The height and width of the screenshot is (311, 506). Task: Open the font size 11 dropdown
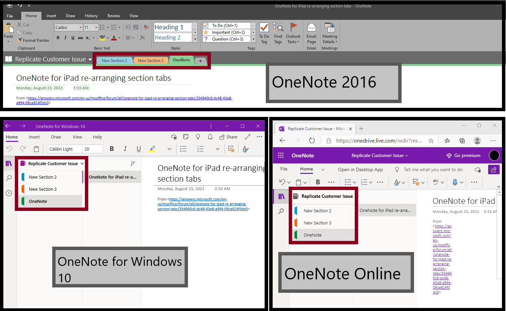(x=96, y=28)
